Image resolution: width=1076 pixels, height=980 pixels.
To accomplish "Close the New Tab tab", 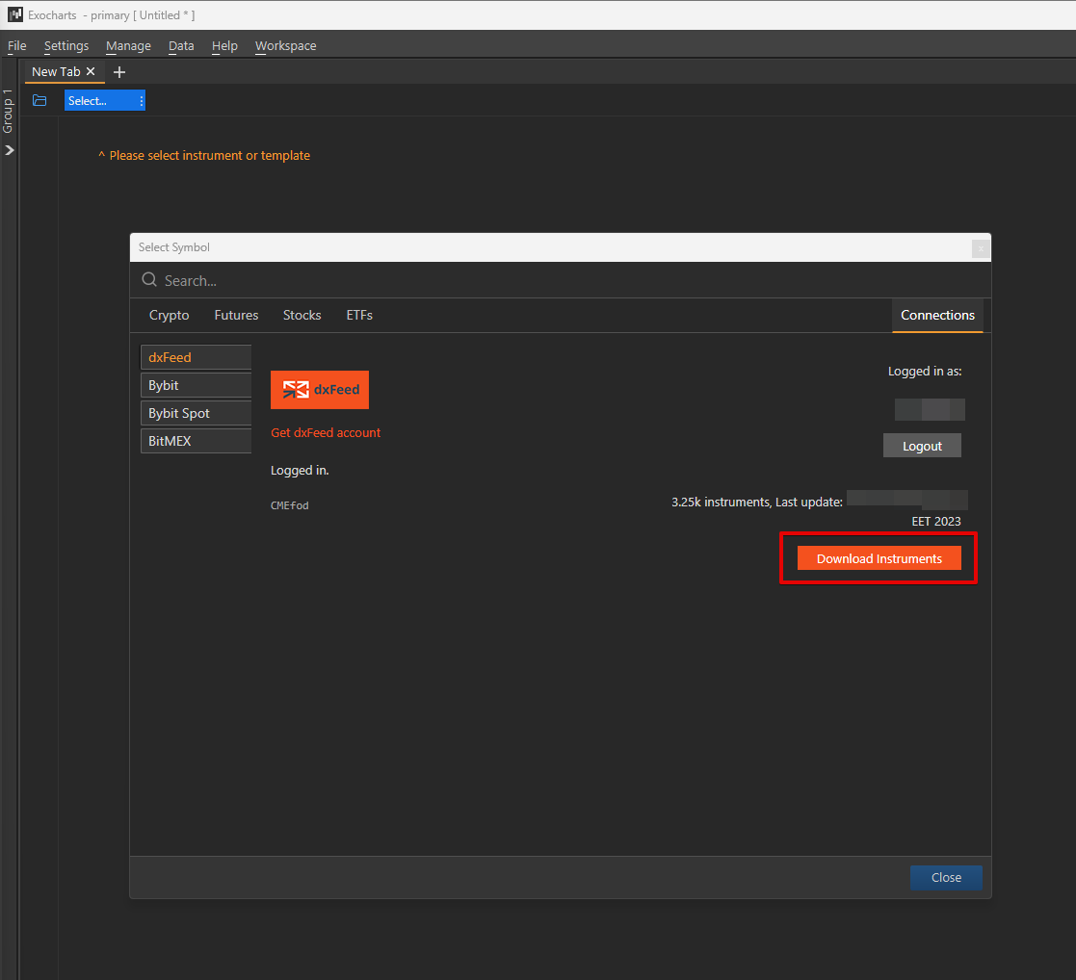I will pos(91,72).
